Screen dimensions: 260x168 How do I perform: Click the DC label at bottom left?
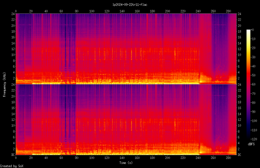pyautogui.click(x=13, y=155)
